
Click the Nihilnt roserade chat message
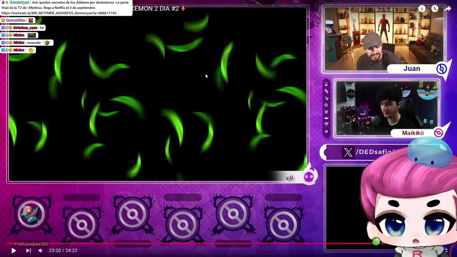[27, 43]
